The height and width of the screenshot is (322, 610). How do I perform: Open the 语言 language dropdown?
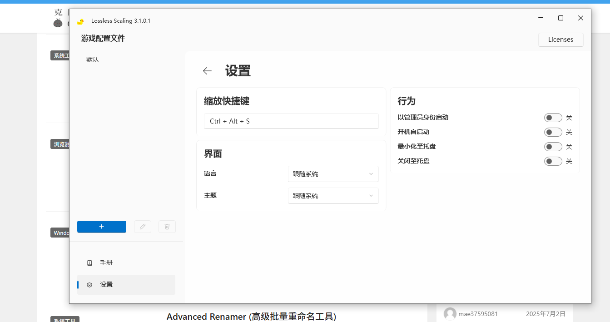[x=333, y=174]
